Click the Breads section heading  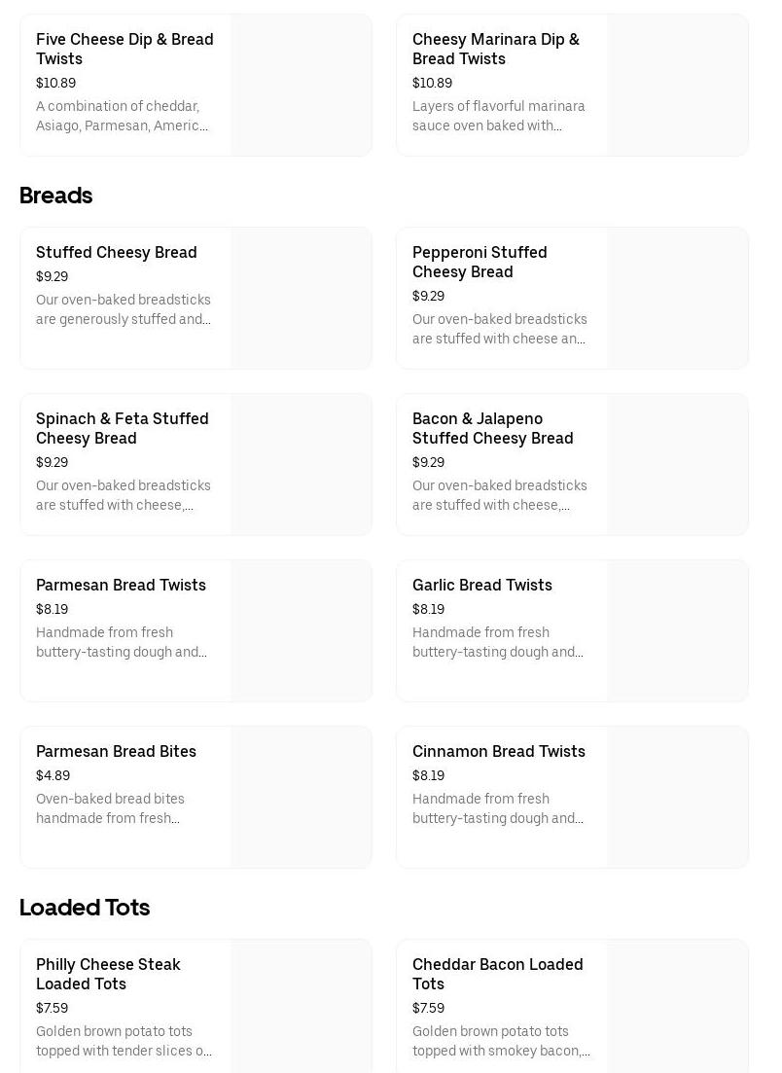[x=56, y=196]
